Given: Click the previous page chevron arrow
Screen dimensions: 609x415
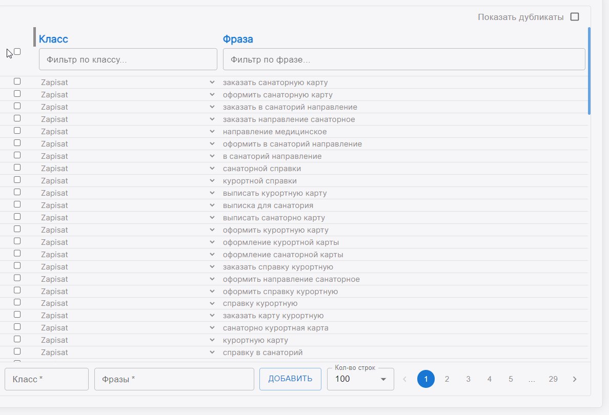Looking at the screenshot, I should (404, 379).
